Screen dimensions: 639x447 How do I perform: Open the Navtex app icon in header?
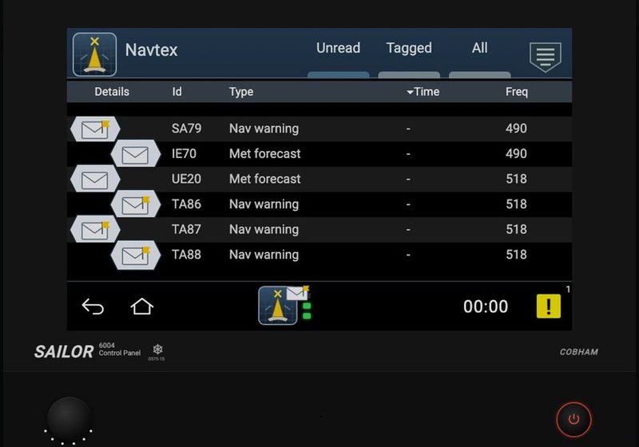94,54
